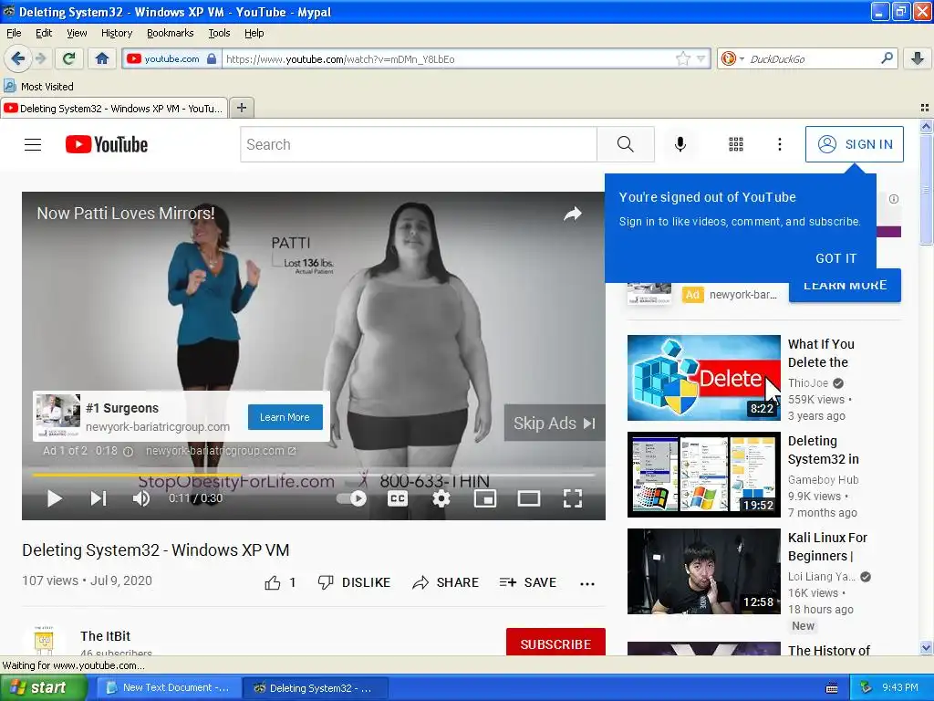Image resolution: width=934 pixels, height=701 pixels.
Task: Click the DISLIKE button
Action: [x=354, y=582]
